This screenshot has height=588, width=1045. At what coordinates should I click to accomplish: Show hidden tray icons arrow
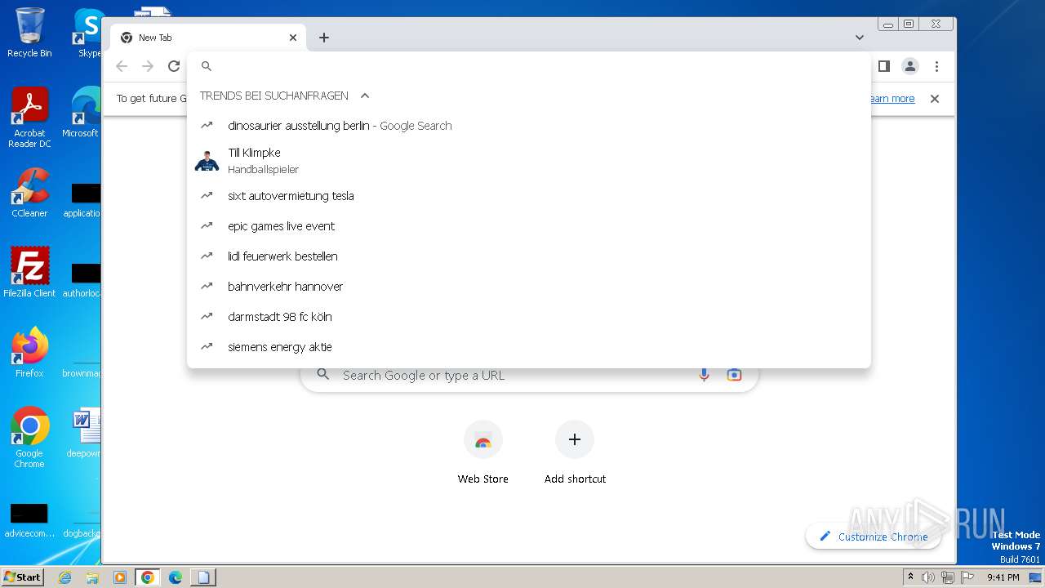coord(910,577)
